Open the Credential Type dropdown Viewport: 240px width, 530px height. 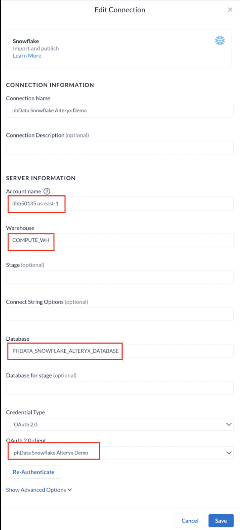(120, 424)
